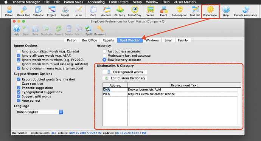Toggle Ignore all-caps words checkbox
The width and height of the screenshot is (261, 141).
[x=19, y=56]
